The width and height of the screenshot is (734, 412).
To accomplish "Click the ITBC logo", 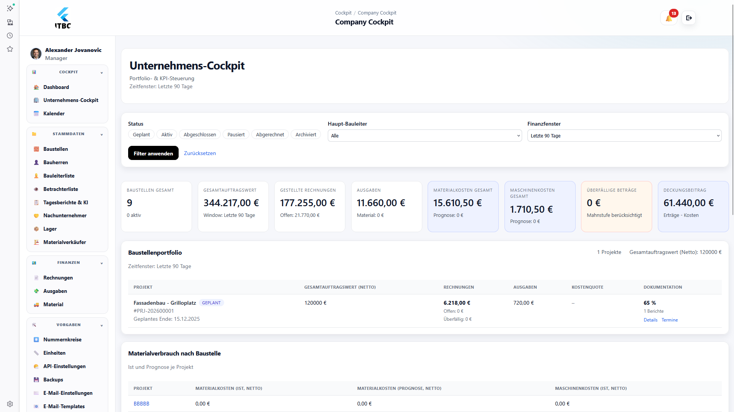I will tap(63, 18).
